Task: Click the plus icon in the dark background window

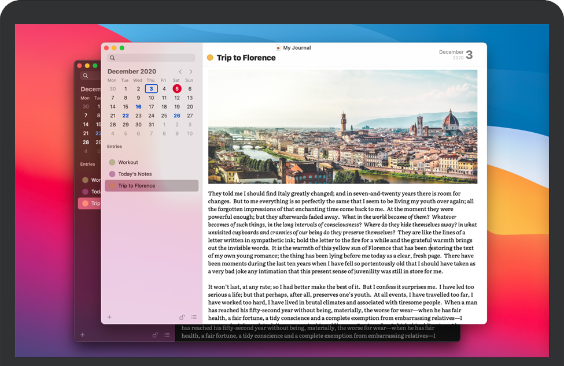Action: (x=82, y=335)
